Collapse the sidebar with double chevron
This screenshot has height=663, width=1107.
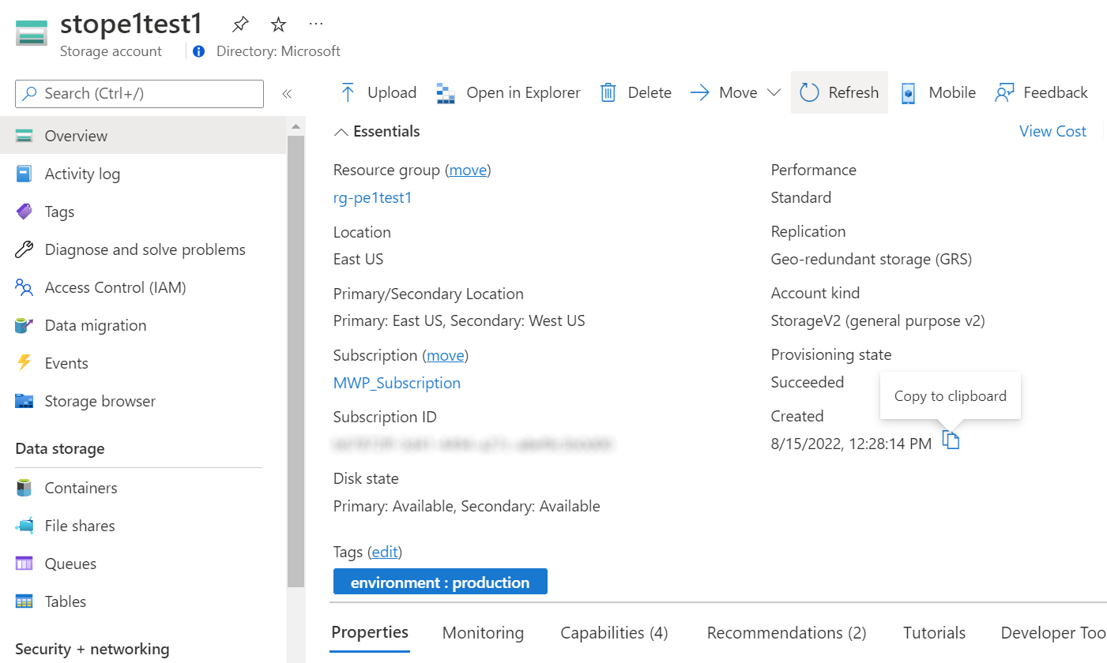pos(287,94)
